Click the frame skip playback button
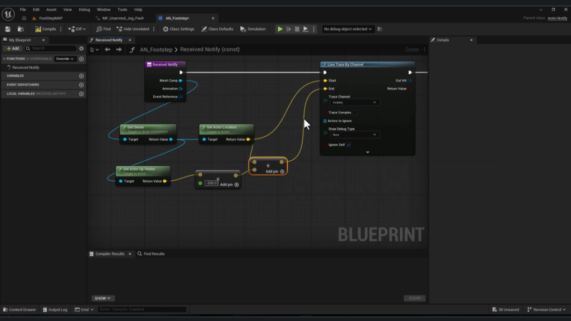This screenshot has height=321, width=571. click(x=289, y=29)
